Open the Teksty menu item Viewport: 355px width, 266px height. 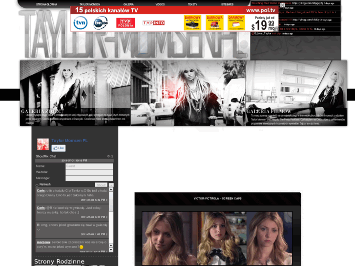click(192, 4)
